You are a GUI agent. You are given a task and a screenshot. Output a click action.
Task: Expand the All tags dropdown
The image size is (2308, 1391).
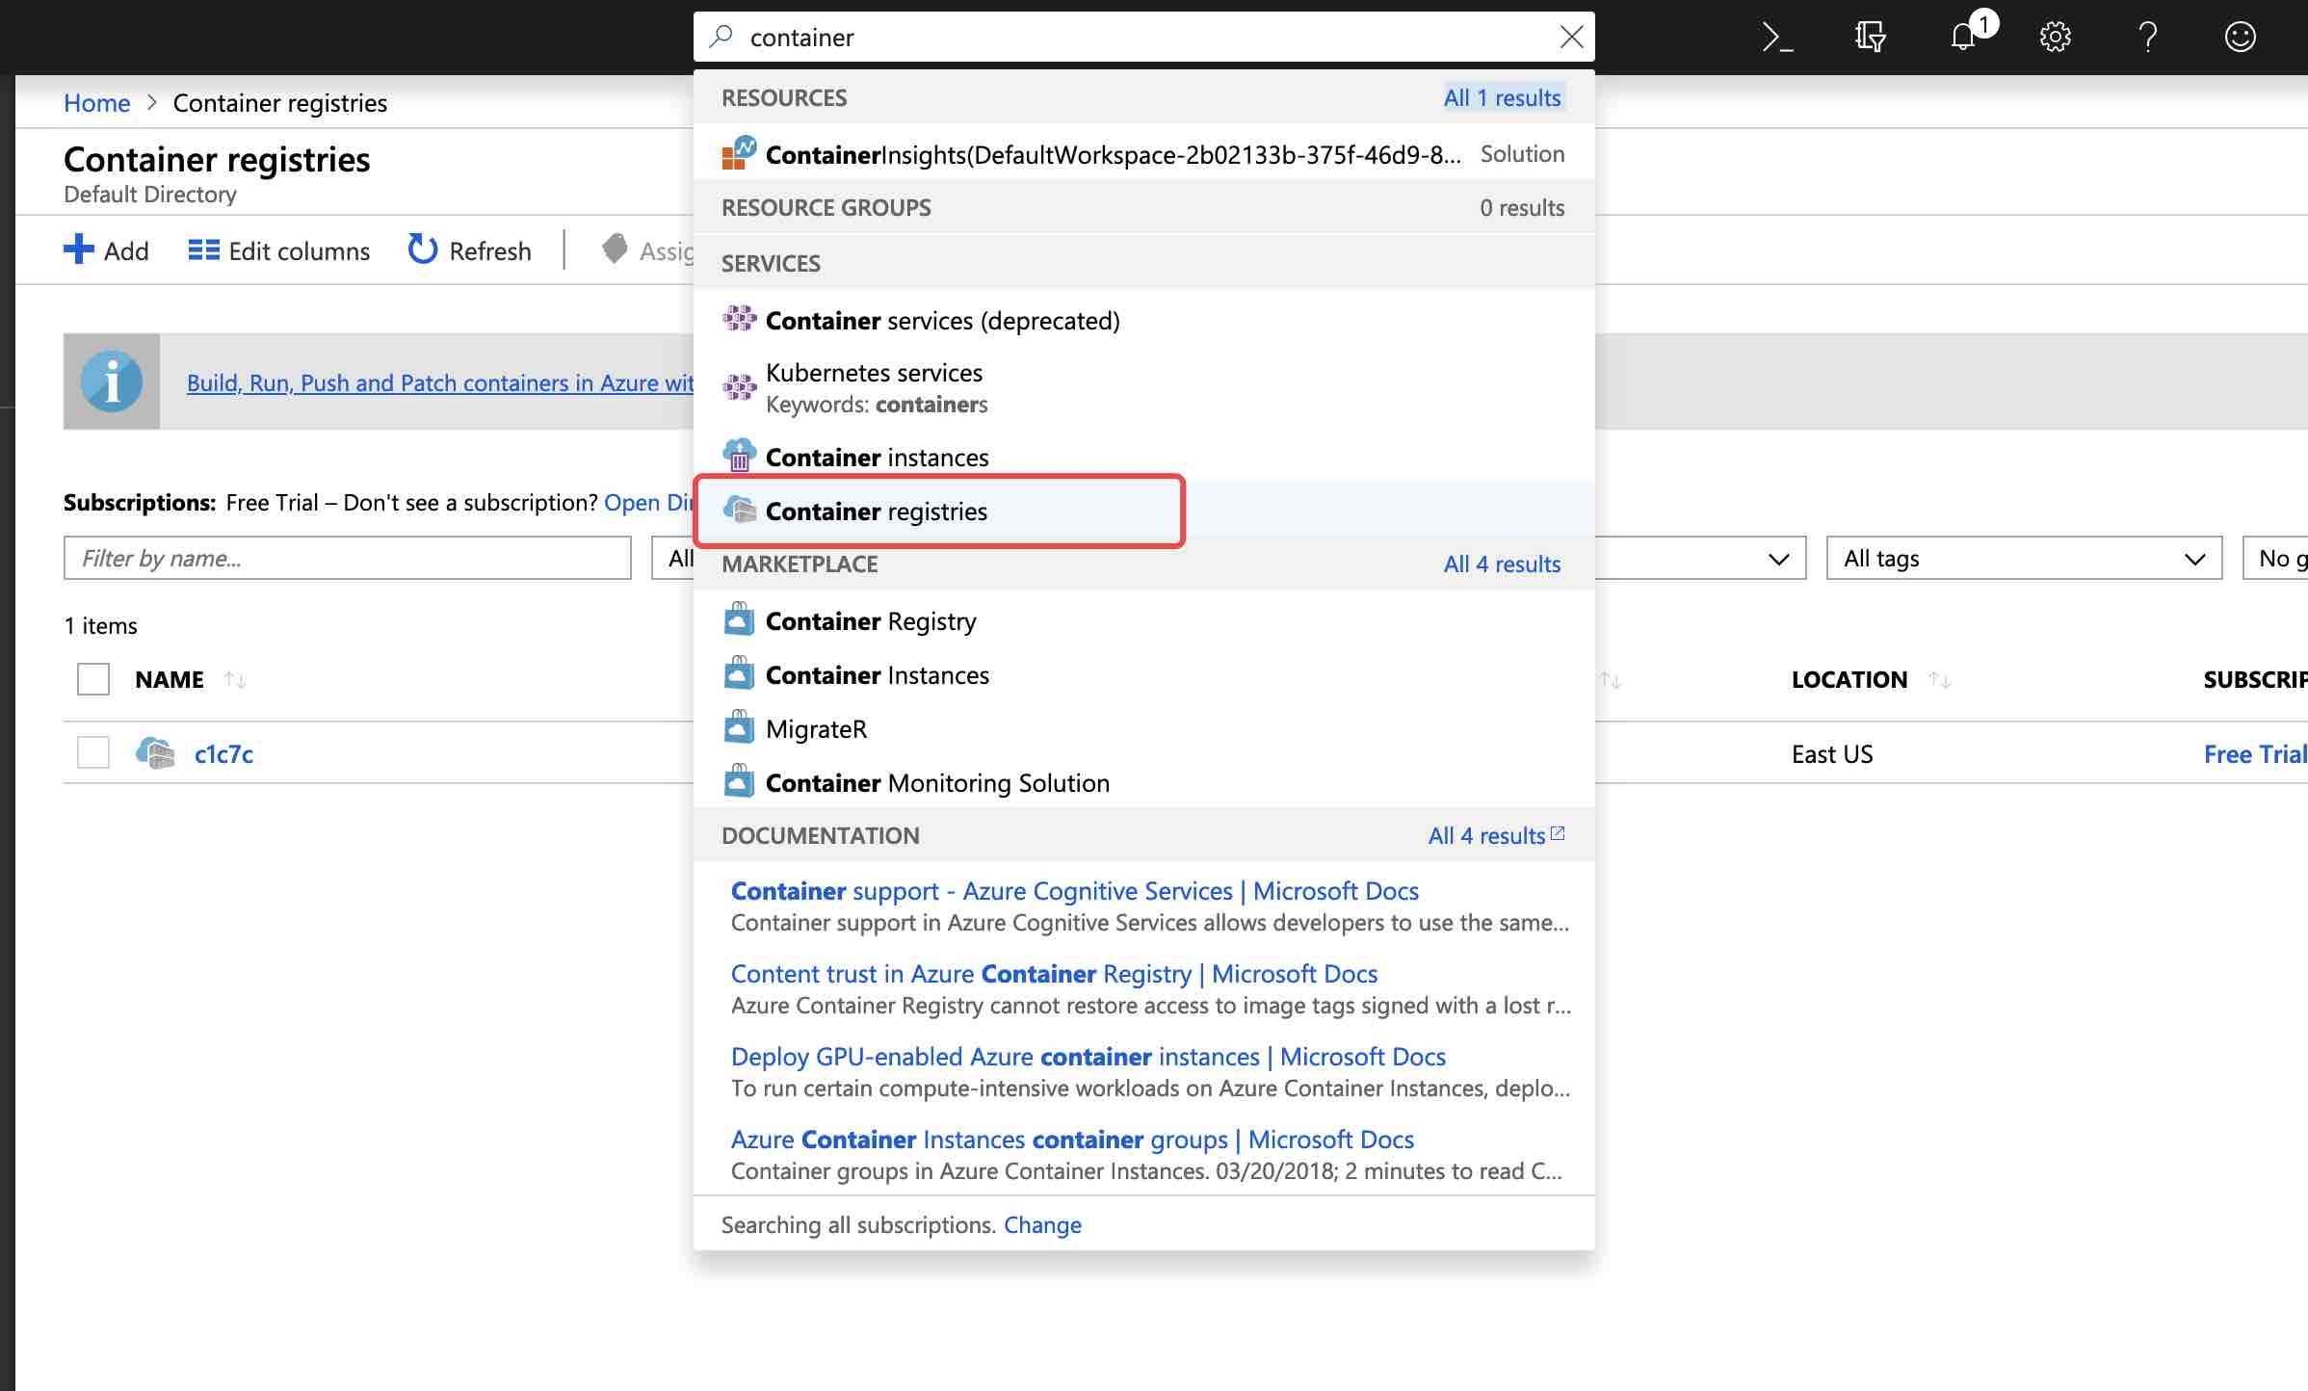(2023, 559)
